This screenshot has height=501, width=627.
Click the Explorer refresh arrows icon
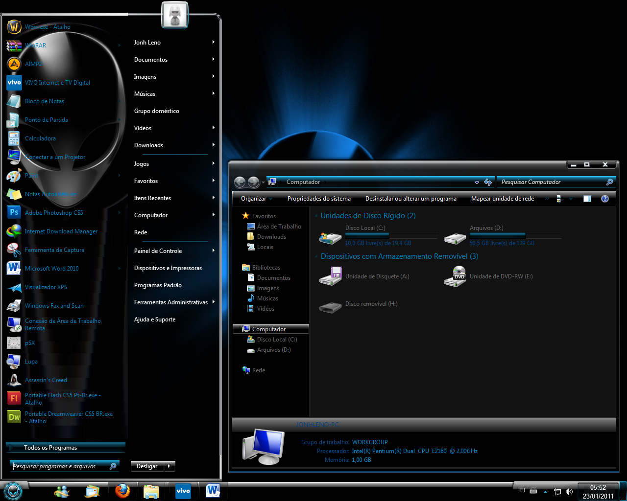click(x=488, y=182)
